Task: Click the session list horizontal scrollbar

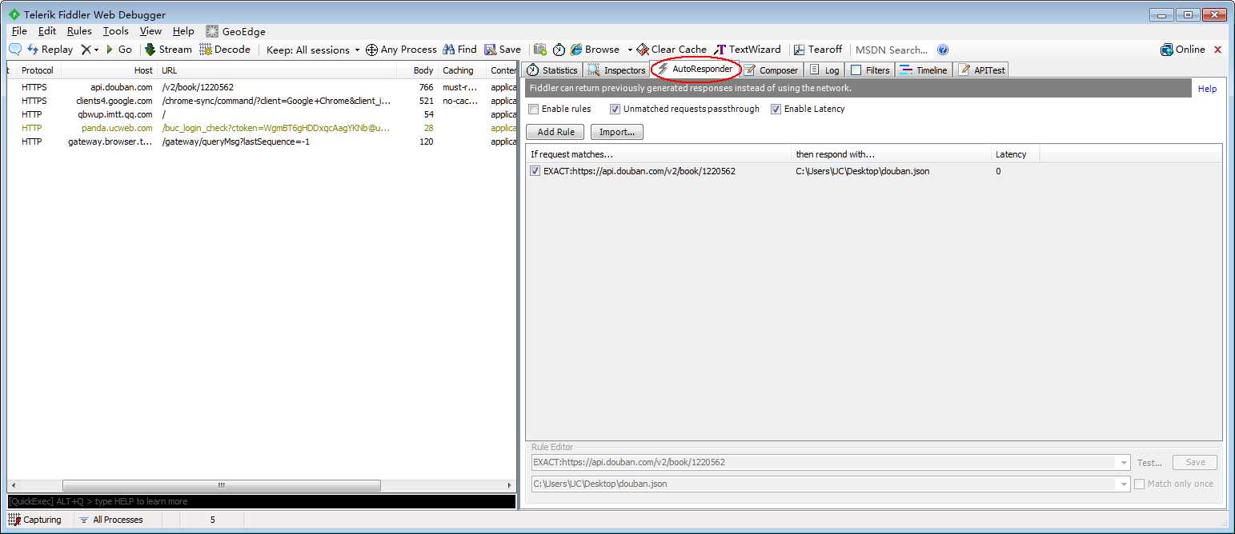Action: click(x=261, y=485)
